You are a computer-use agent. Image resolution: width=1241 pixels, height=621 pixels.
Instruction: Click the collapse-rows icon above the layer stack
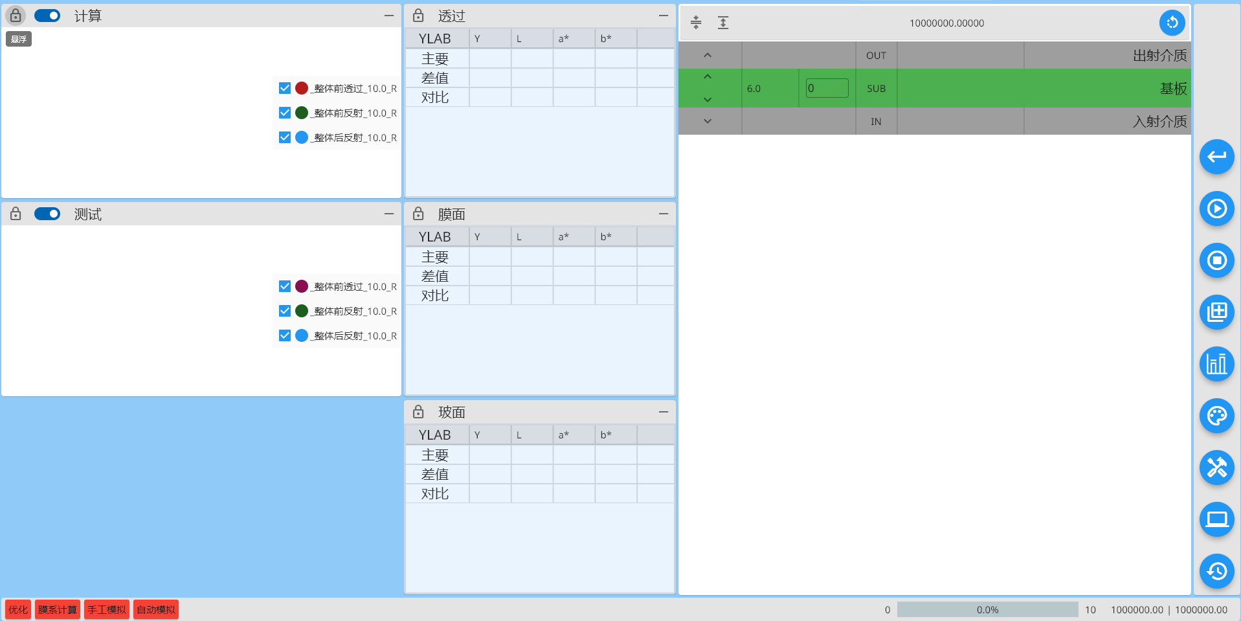(696, 23)
